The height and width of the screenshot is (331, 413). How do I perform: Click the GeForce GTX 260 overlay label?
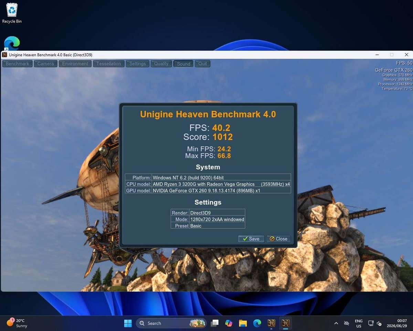[x=393, y=70]
